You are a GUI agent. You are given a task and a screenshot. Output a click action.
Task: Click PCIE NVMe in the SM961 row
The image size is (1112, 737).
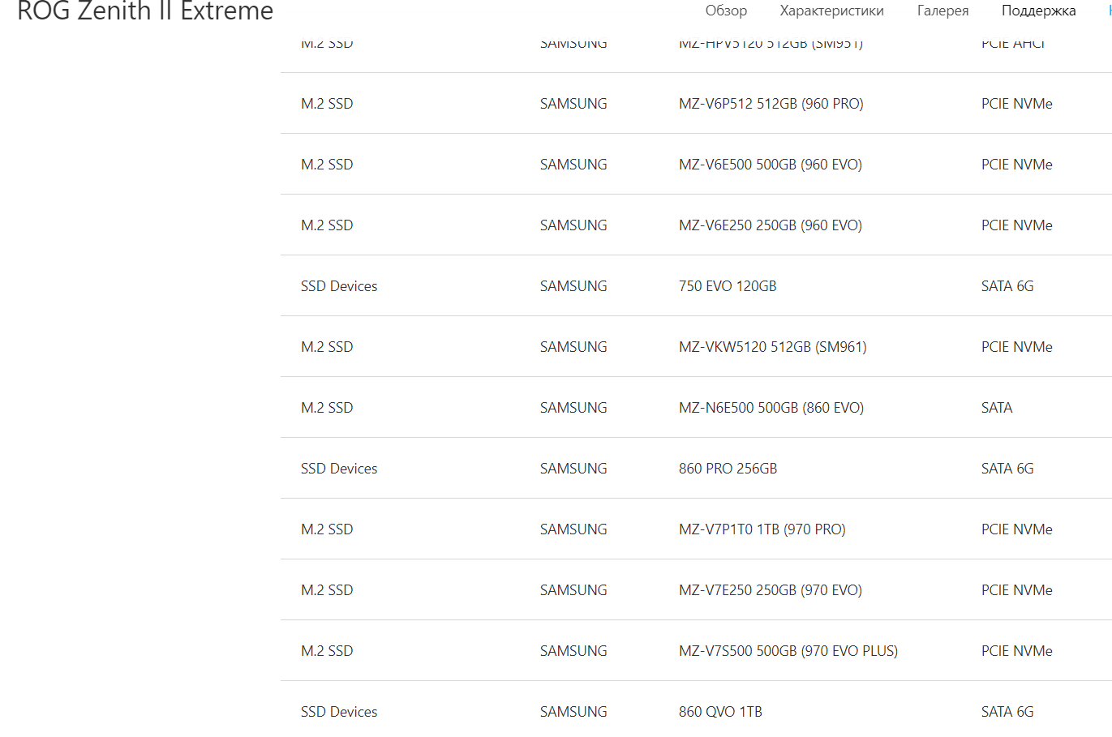(1016, 347)
